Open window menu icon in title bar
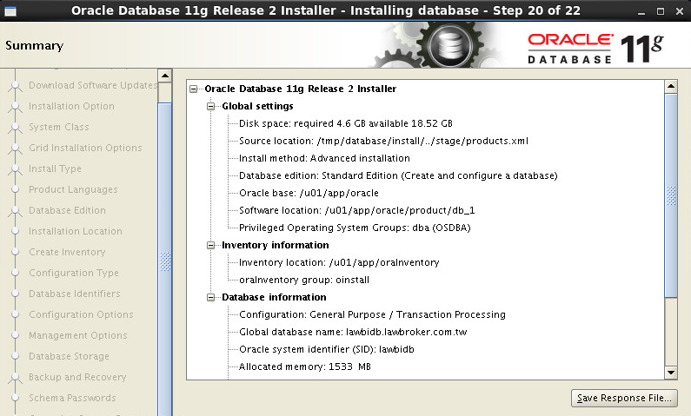 10,11
